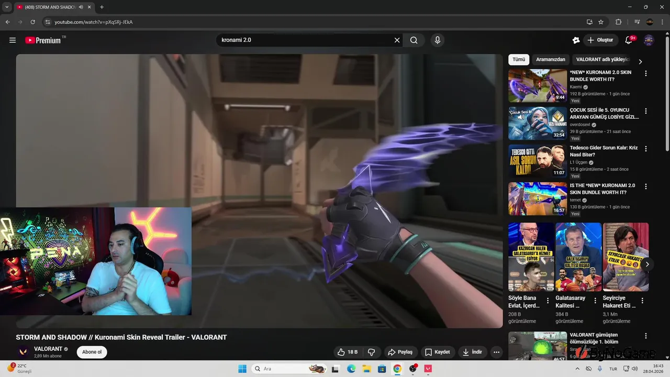670x377 pixels.
Task: Open options for Söyle Bana Evlat short
Action: [x=548, y=301]
